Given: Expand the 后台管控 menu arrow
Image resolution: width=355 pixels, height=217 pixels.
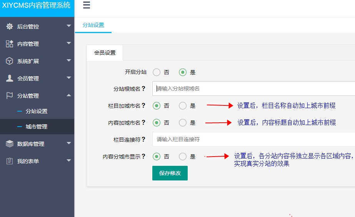Looking at the screenshot, I should pyautogui.click(x=68, y=26).
